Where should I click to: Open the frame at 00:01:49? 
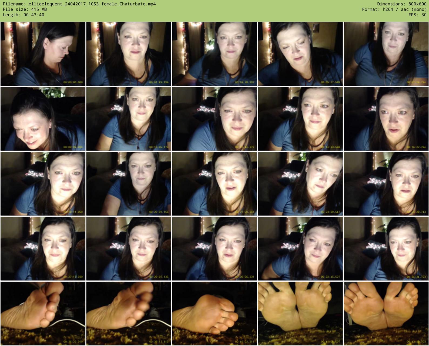coord(129,54)
